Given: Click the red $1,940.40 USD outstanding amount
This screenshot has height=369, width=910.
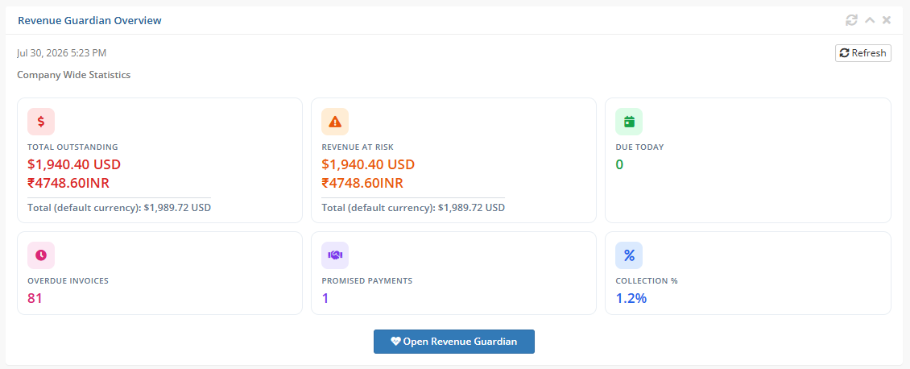Looking at the screenshot, I should pos(74,164).
